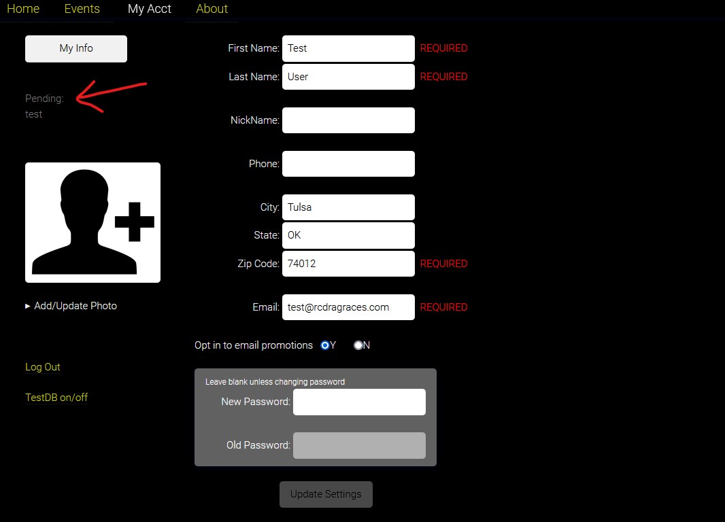Navigate to the About page

pos(212,9)
